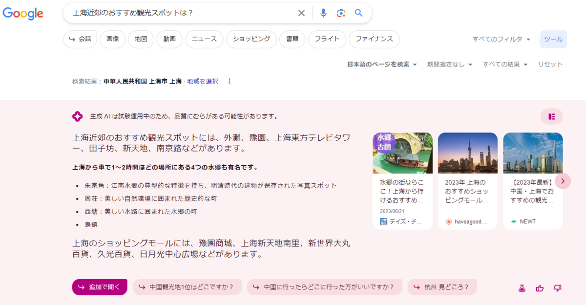Screen dimensions: 586x305
Task: Clear the search query with X icon
Action: [301, 13]
